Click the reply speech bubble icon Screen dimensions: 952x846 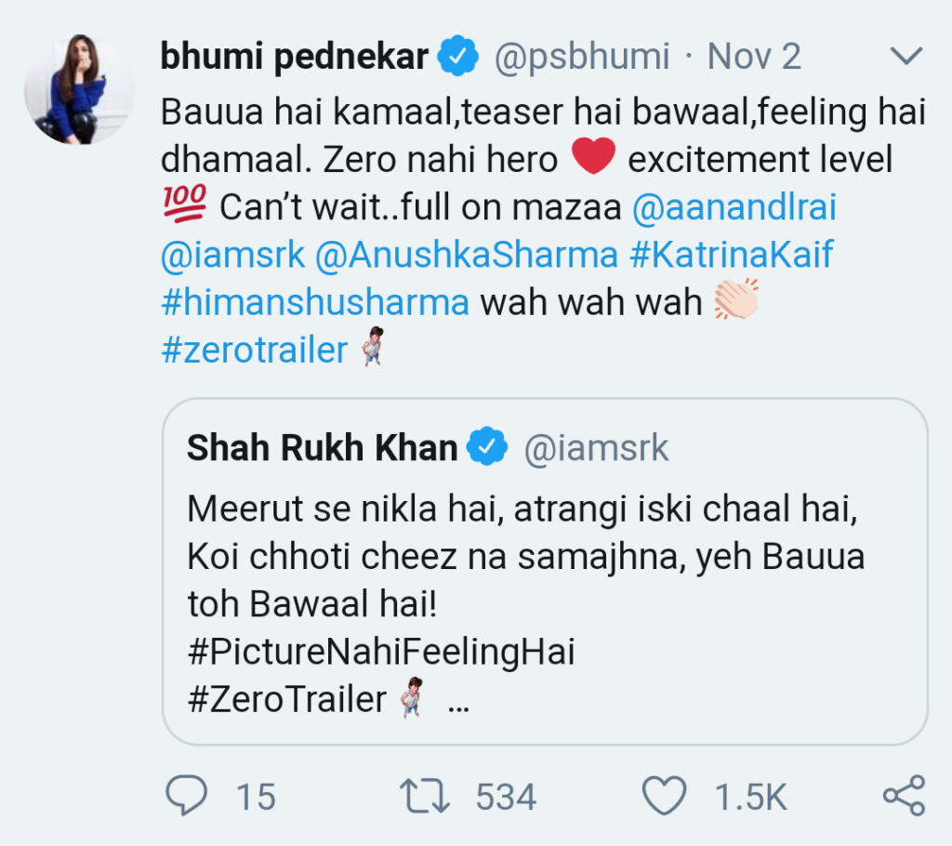[x=188, y=796]
